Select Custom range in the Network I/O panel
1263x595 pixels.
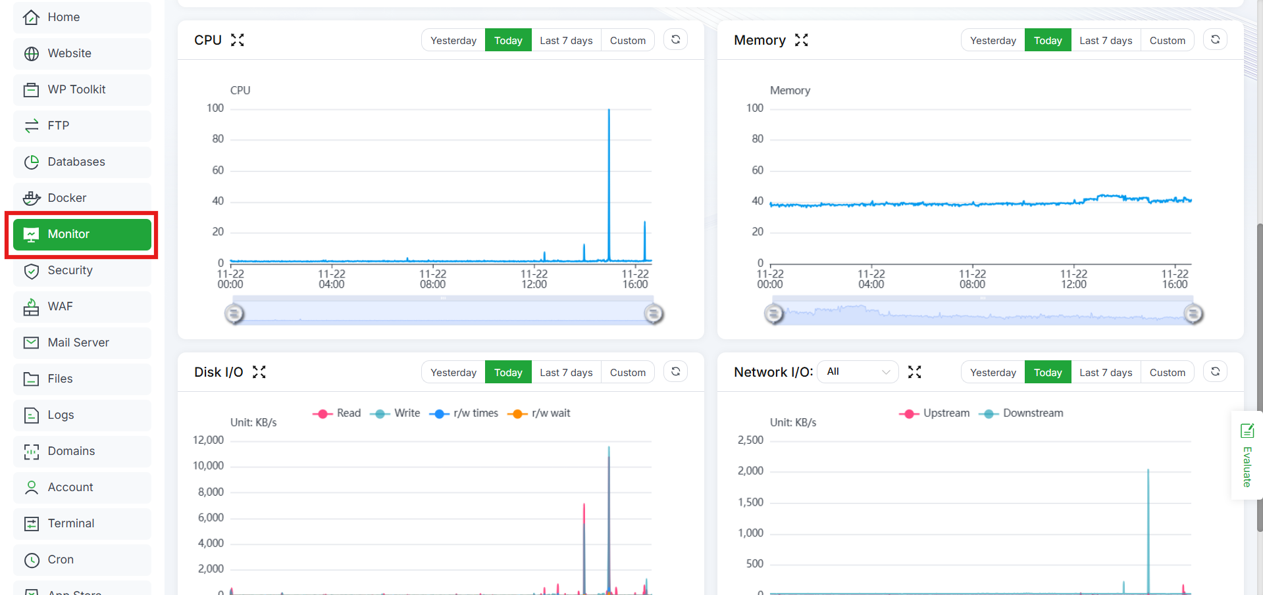pyautogui.click(x=1168, y=372)
